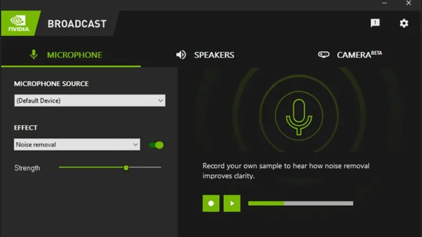Toggle the noise removal effect switch
422x237 pixels.
coord(156,145)
